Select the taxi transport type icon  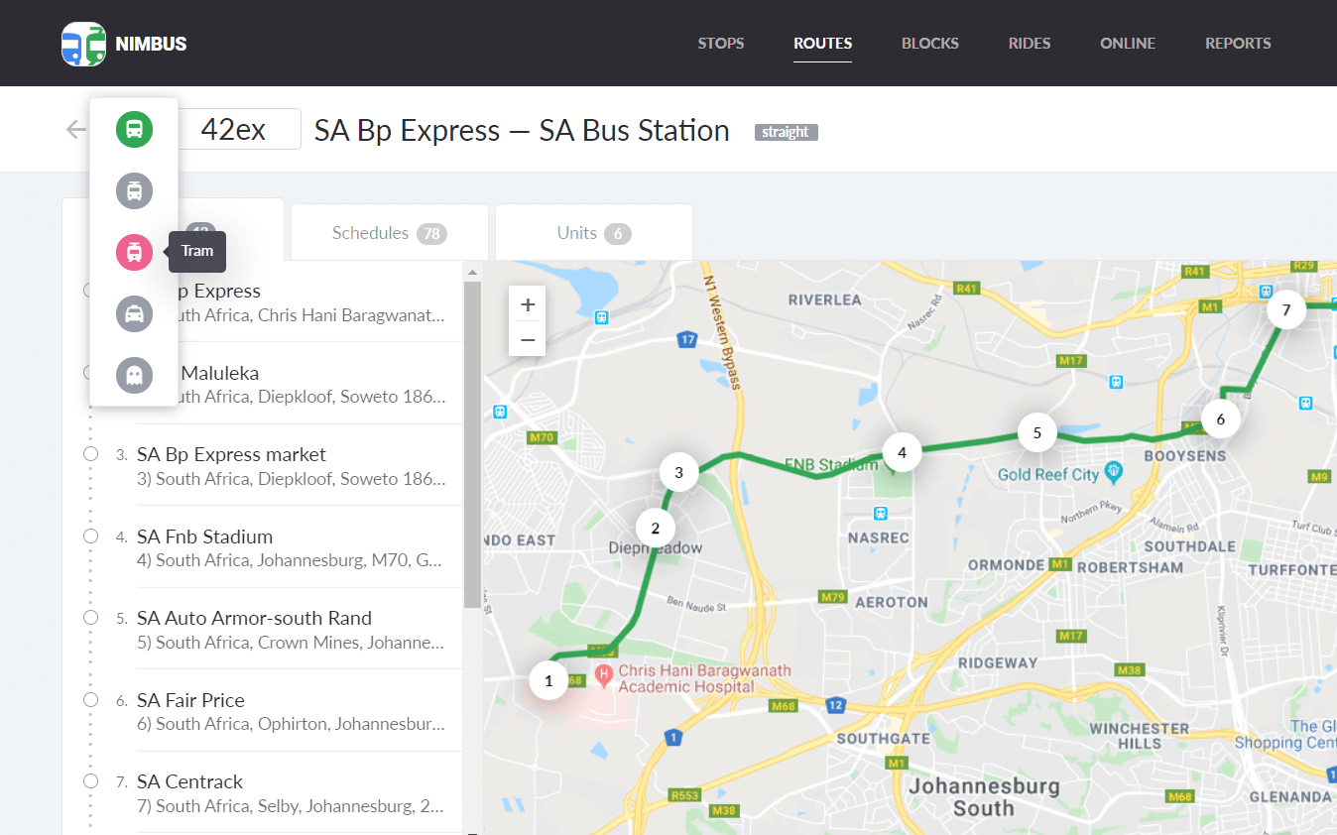coord(134,314)
